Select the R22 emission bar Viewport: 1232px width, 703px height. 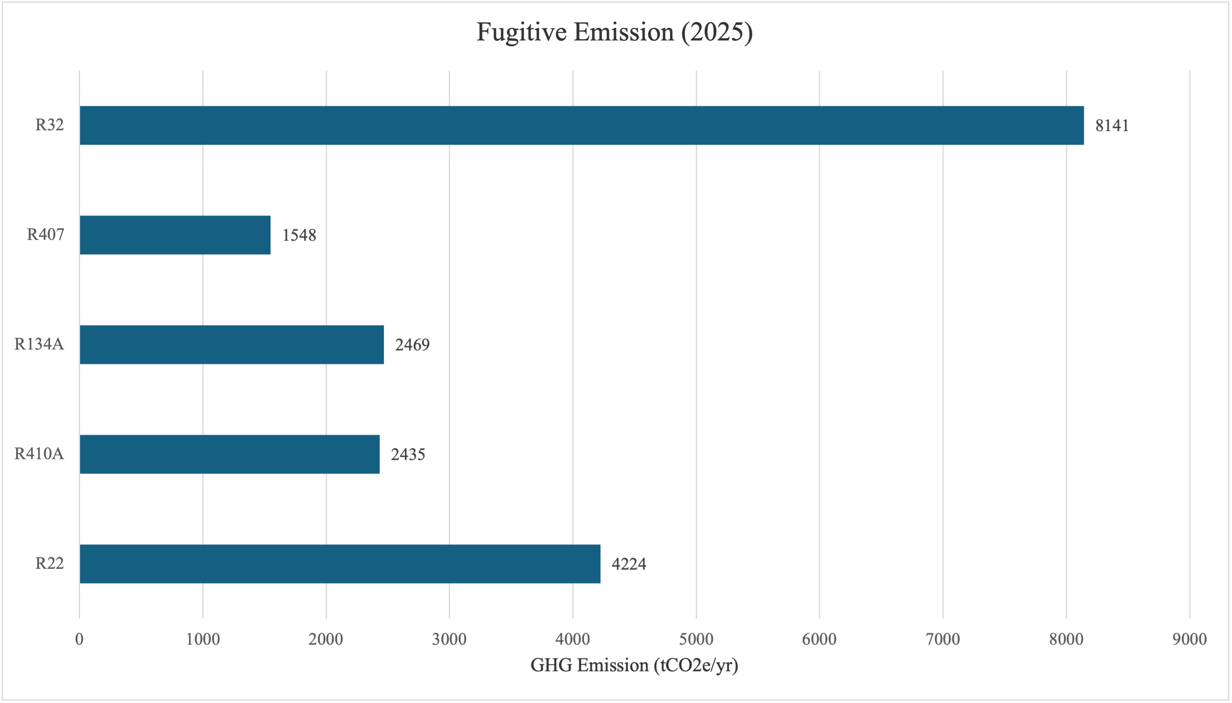[x=340, y=564]
